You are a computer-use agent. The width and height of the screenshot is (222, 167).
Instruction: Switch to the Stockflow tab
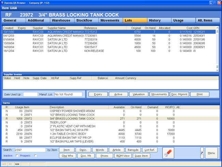[x=86, y=20]
